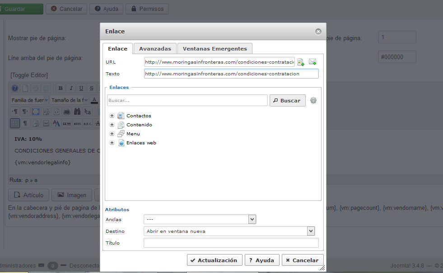
Task: Click the Cancelar button in the dialog
Action: pos(302,260)
